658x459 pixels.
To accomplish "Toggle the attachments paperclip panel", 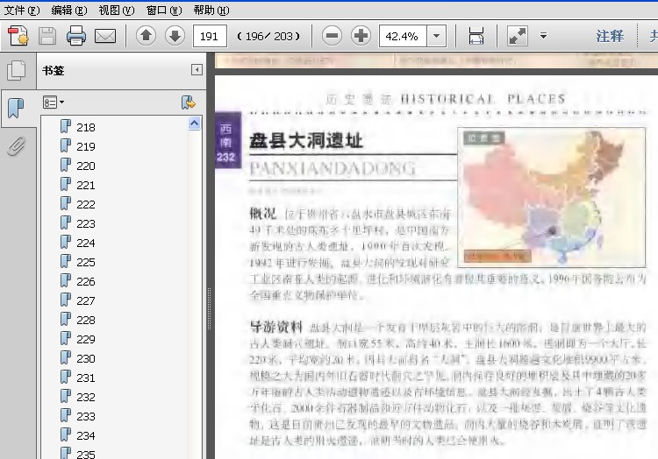I will click(x=16, y=146).
